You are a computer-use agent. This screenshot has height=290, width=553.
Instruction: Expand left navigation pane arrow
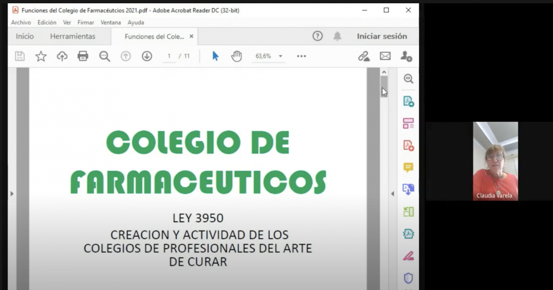point(12,194)
